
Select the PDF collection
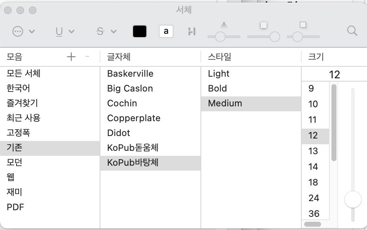pyautogui.click(x=50, y=207)
